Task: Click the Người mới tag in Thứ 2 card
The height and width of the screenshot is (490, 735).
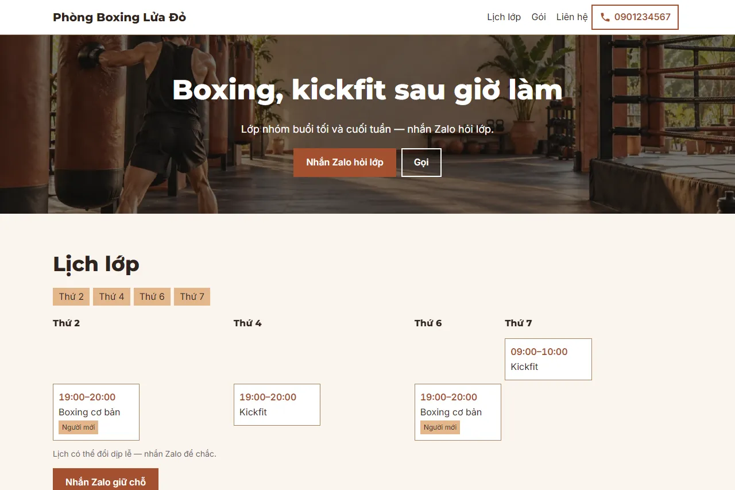Action: [78, 427]
